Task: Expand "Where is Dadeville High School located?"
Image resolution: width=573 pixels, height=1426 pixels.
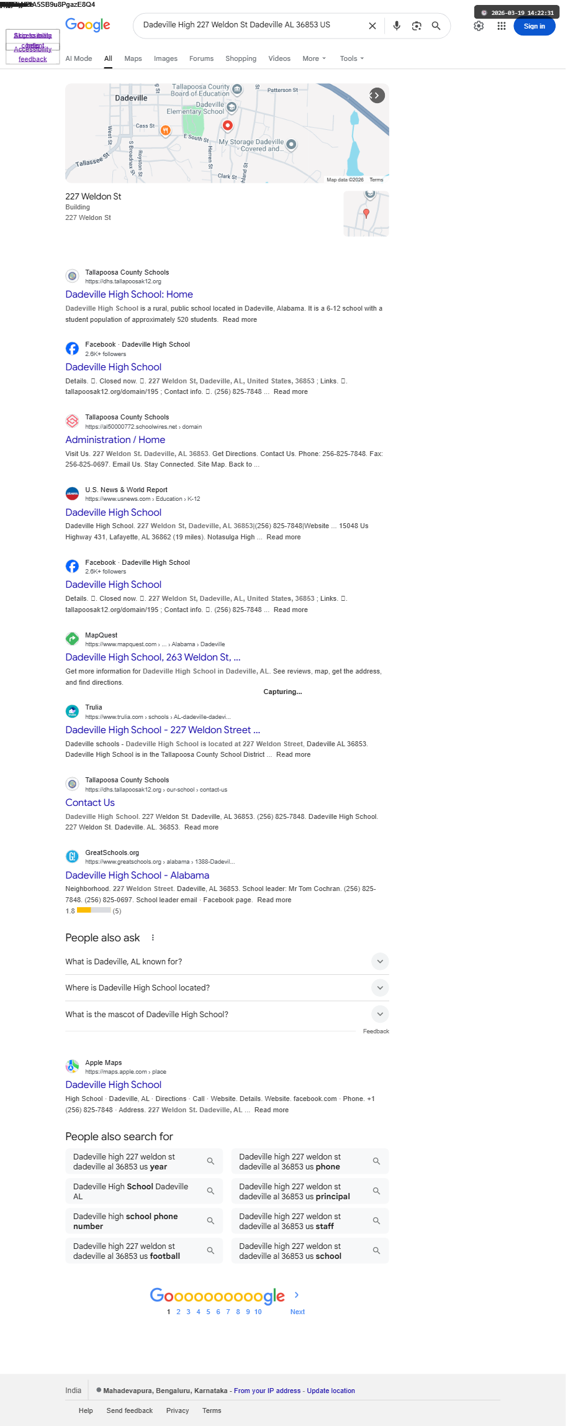Action: (x=227, y=987)
